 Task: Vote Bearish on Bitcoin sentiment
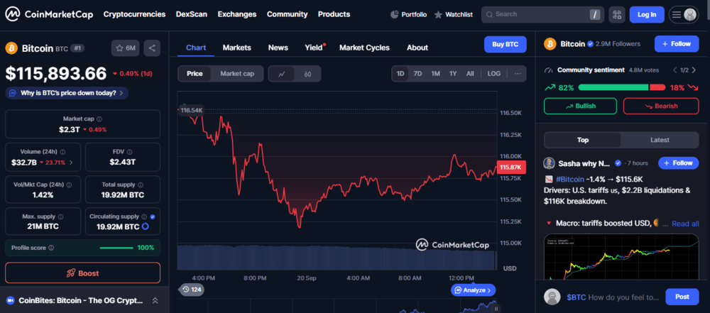coord(661,106)
